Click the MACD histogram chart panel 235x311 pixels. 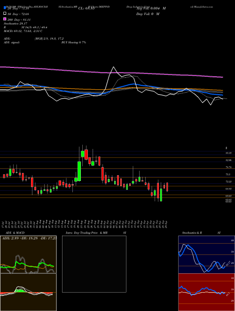pos(28,292)
